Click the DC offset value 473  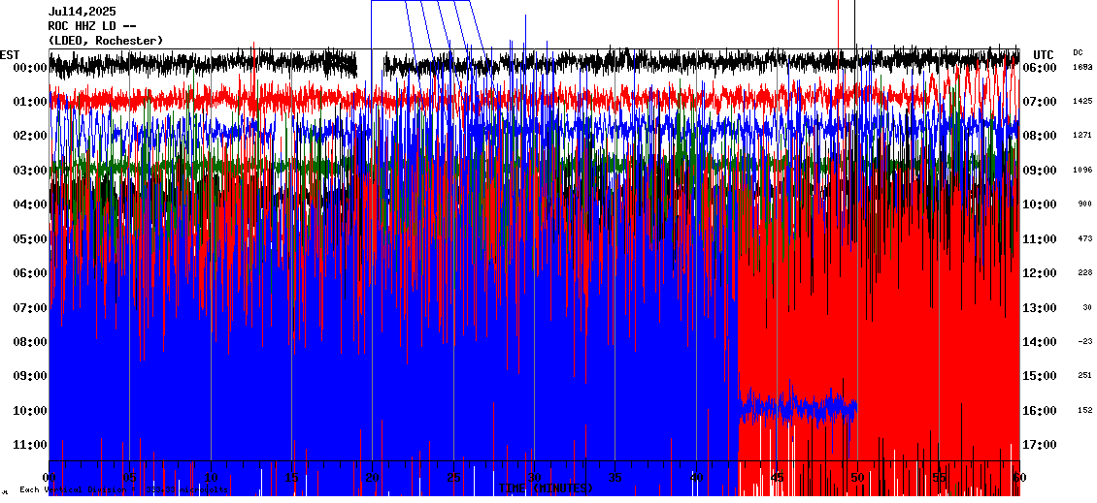(1084, 238)
